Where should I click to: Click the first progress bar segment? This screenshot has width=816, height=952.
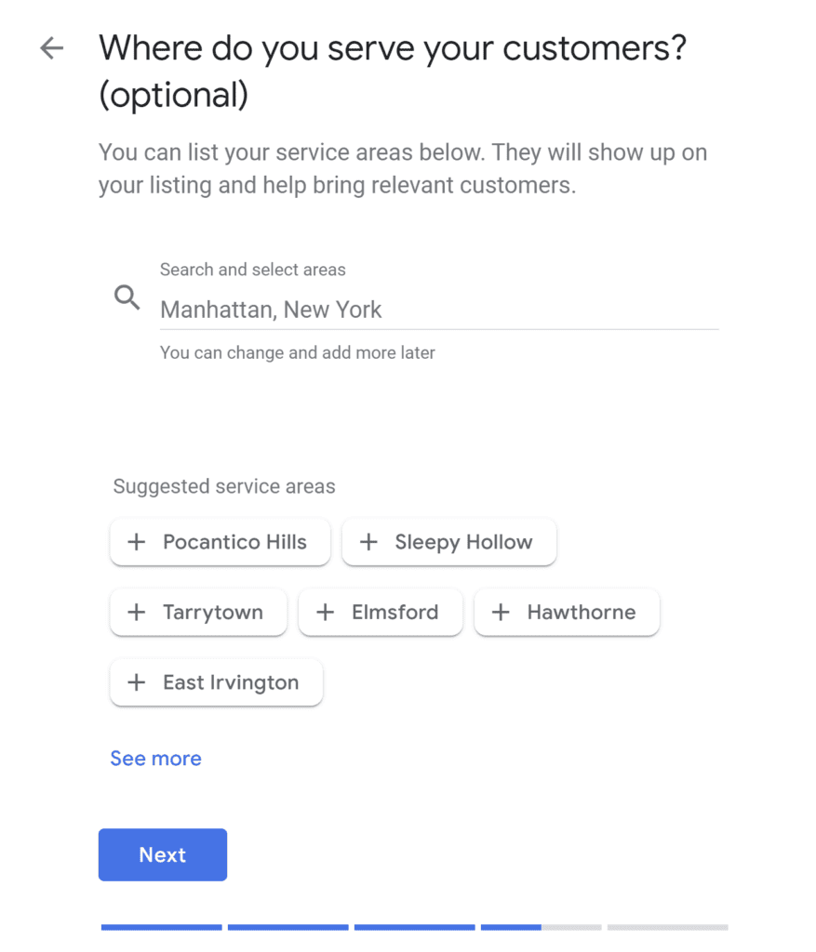[162, 927]
